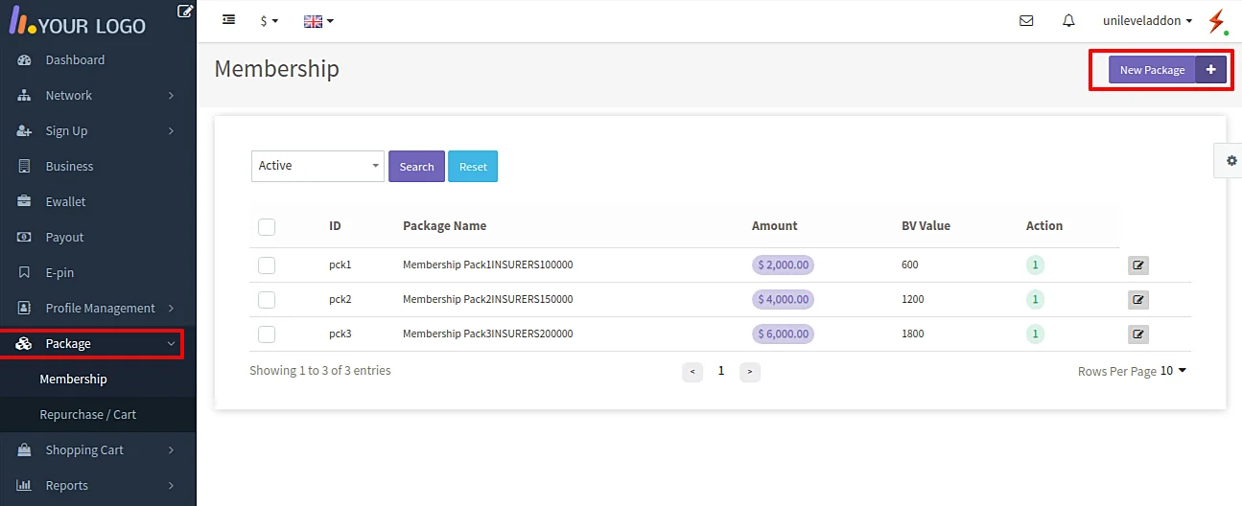The image size is (1242, 506).
Task: Tick the checkbox for pck2
Action: point(267,300)
